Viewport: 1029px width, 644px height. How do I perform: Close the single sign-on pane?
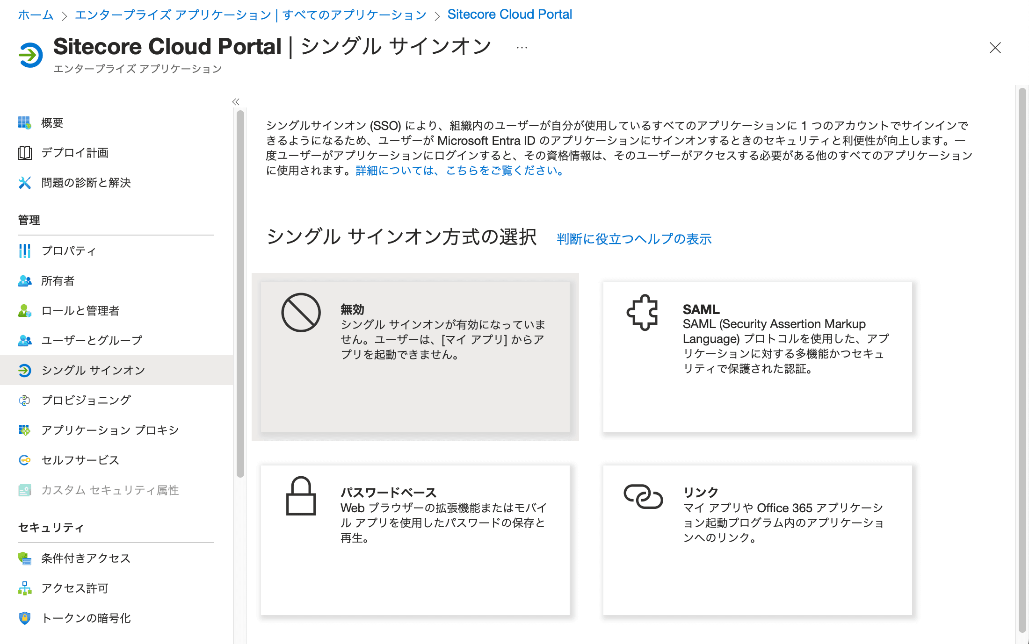(995, 48)
